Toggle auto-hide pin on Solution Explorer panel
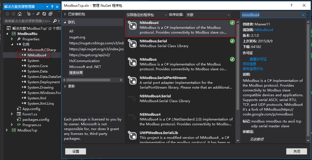The width and height of the screenshot is (312, 160). (52, 6)
